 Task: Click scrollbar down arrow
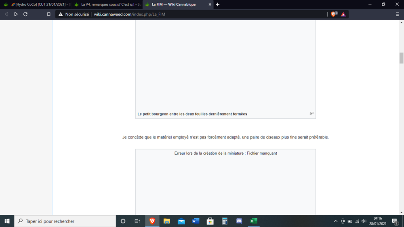[x=401, y=212]
